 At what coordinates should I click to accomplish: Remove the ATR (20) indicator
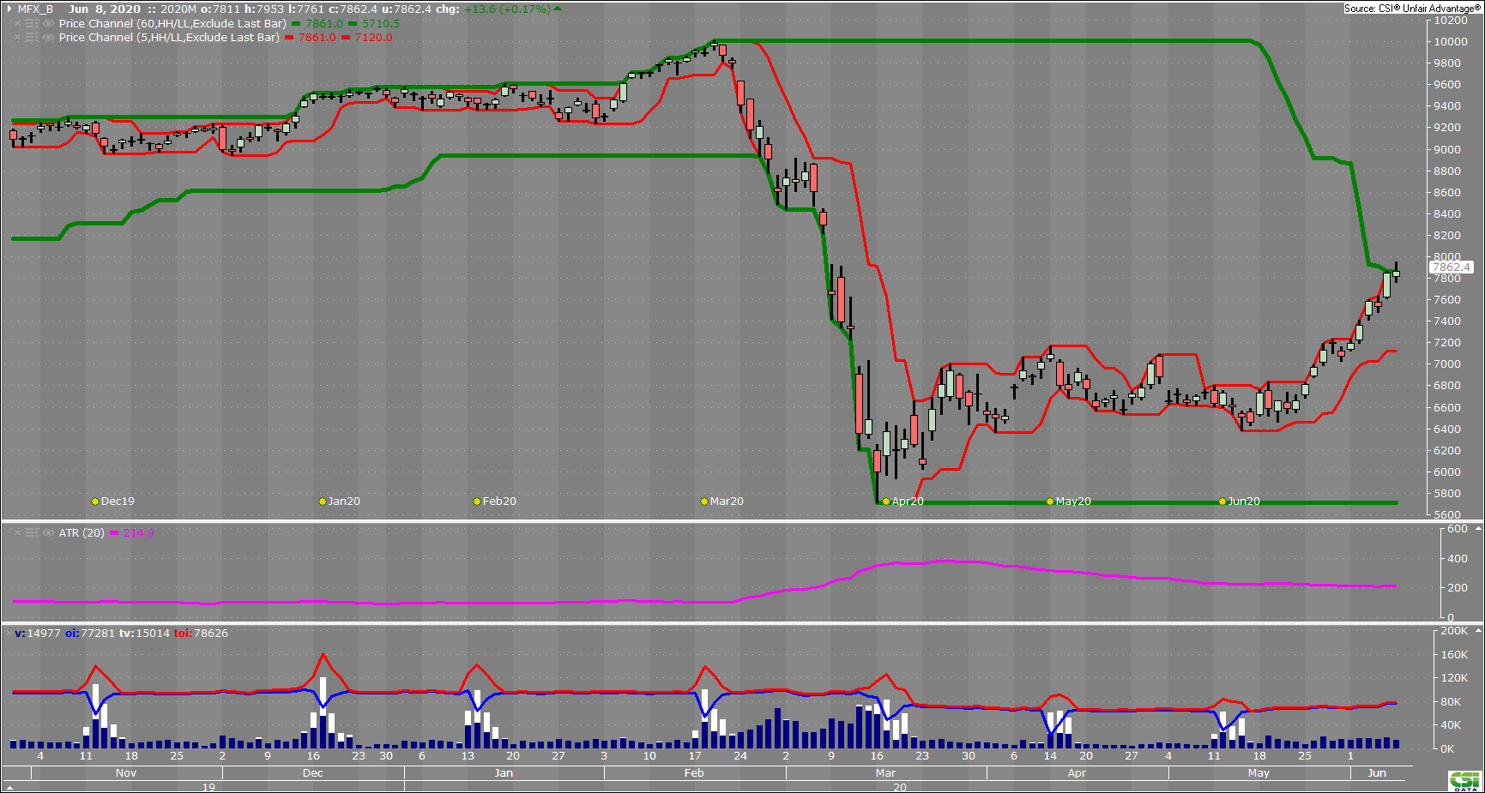coord(17,532)
